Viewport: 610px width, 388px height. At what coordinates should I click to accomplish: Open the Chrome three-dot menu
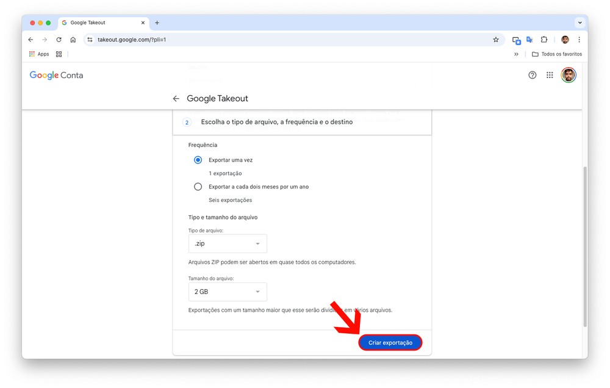(x=579, y=40)
